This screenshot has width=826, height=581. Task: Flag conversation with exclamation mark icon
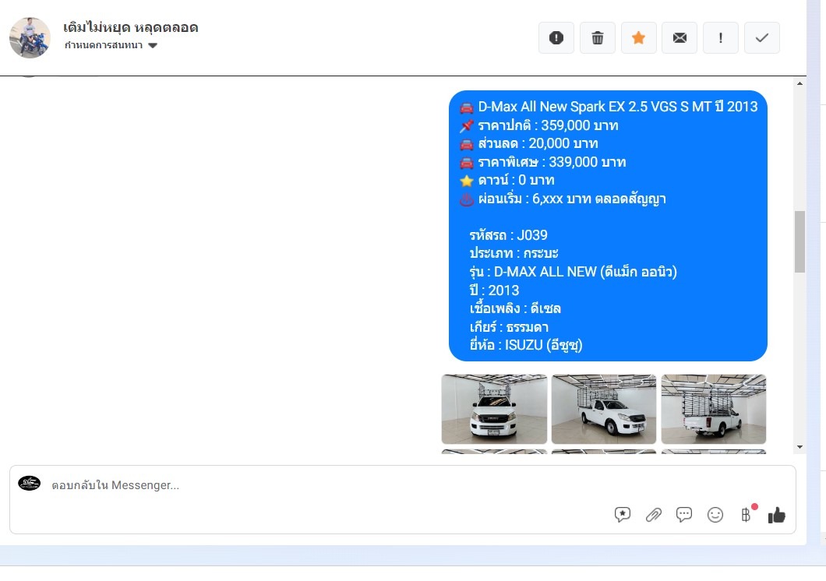721,38
